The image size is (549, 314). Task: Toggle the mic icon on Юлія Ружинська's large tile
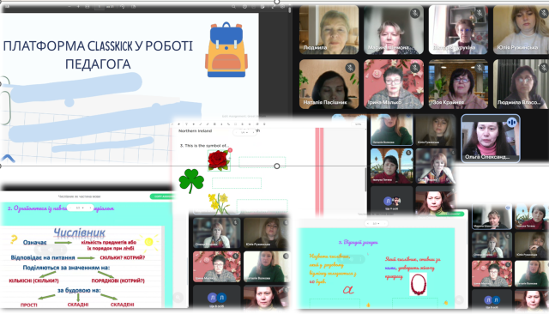[x=543, y=14]
